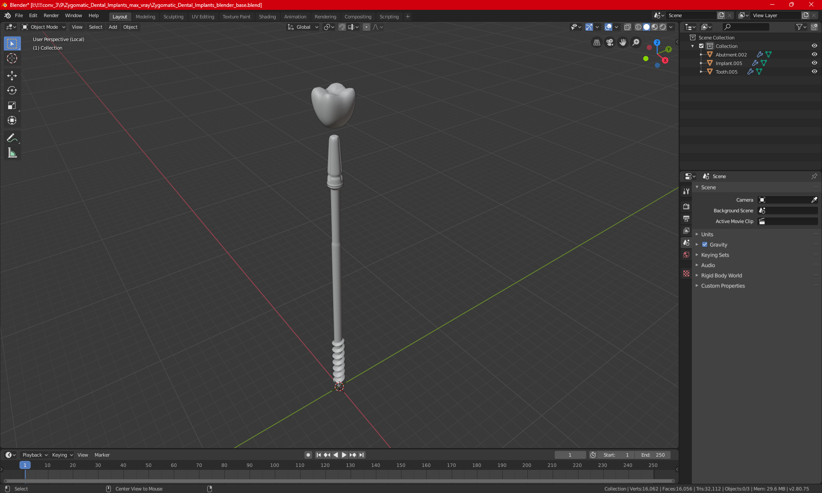Toggle orthographic grid view button in viewport
822x493 pixels.
[597, 42]
